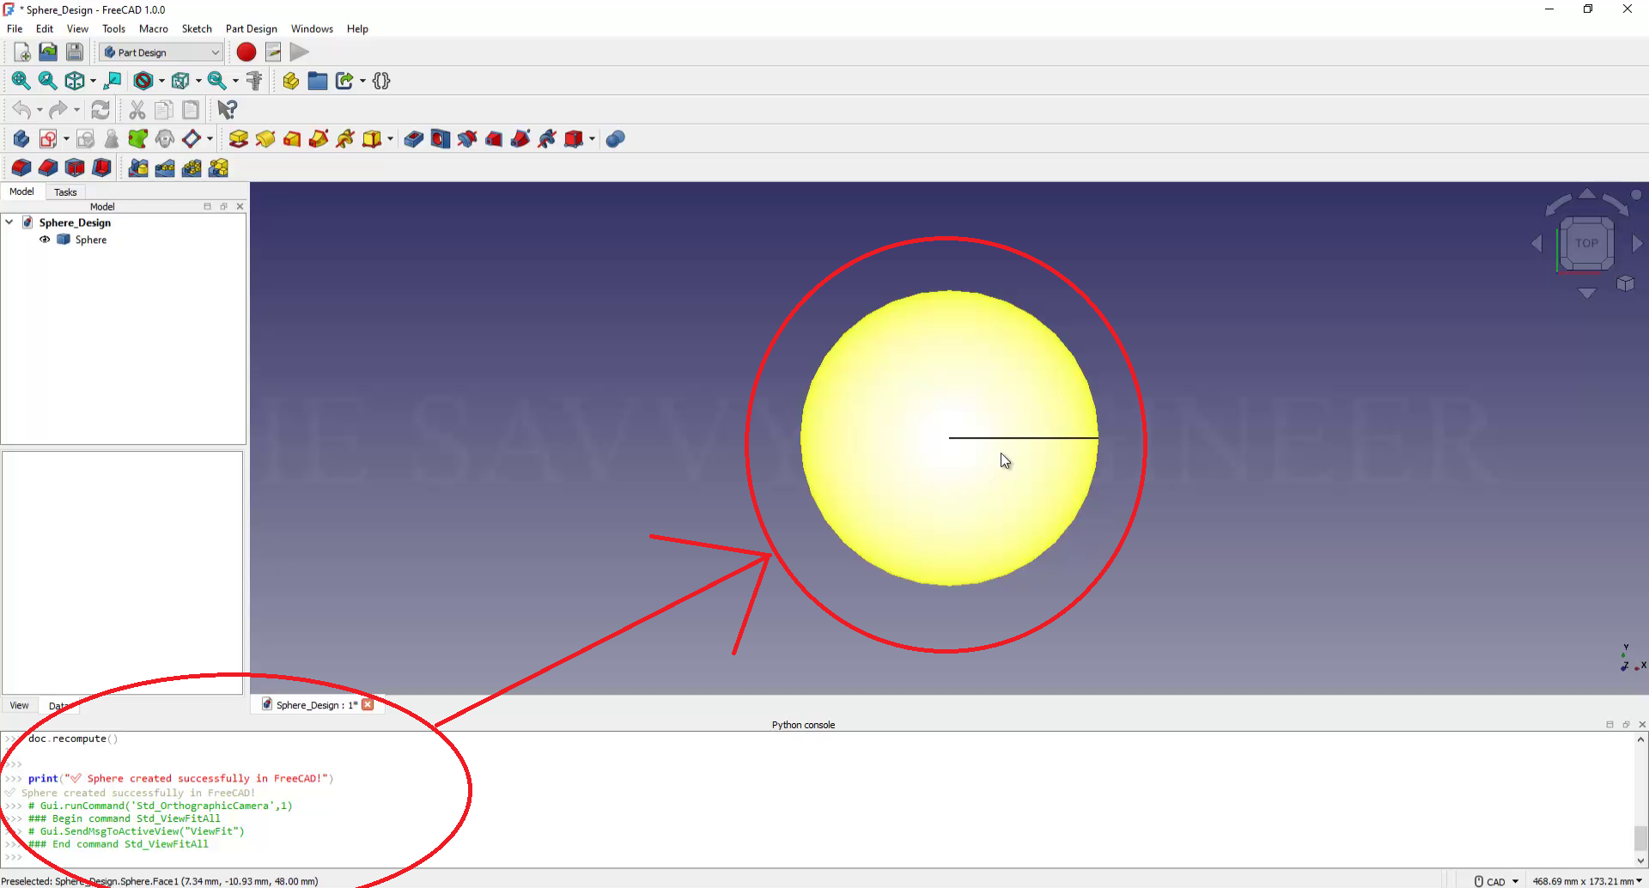Click the Create body icon
Image resolution: width=1649 pixels, height=888 pixels.
tap(21, 139)
